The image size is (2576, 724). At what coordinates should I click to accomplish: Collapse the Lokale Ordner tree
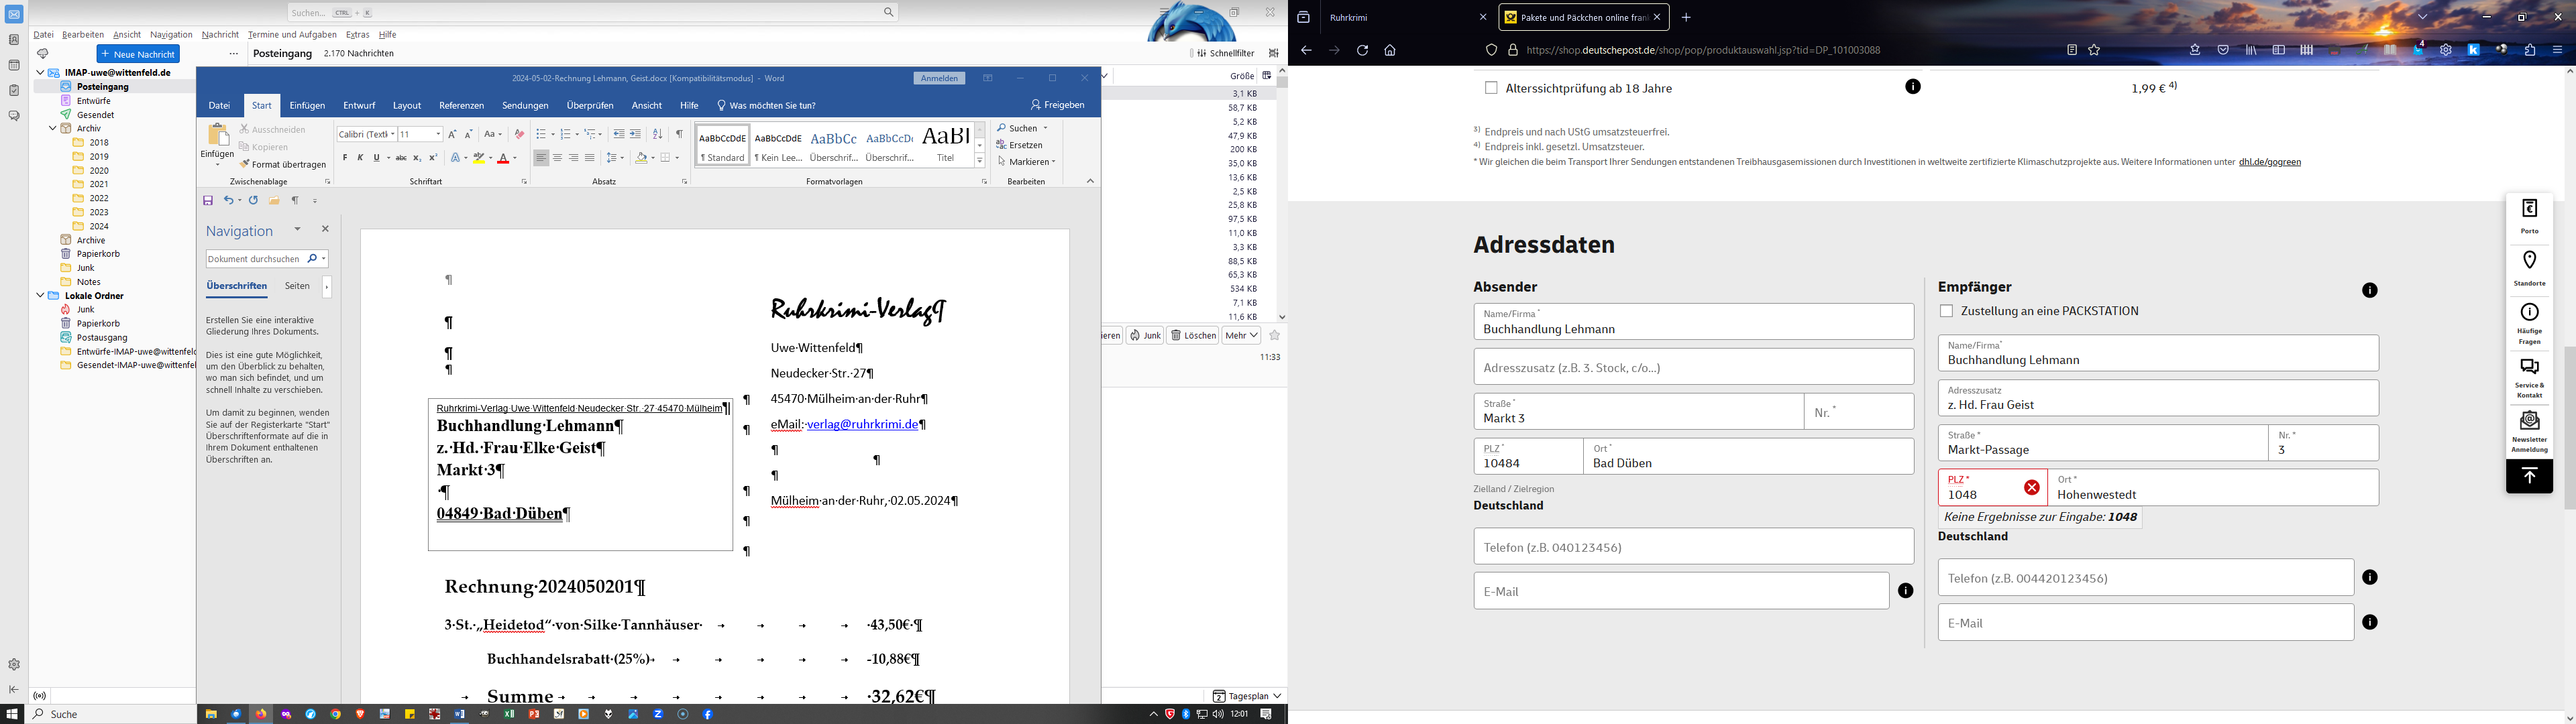(x=40, y=296)
